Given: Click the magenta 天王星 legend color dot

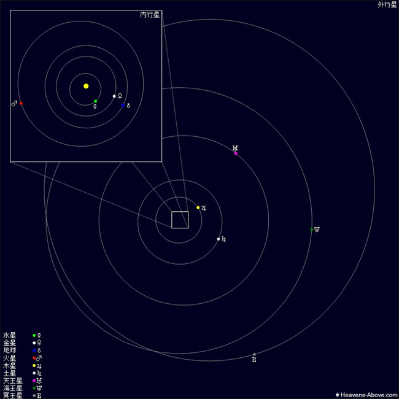Looking at the screenshot, I should coord(34,381).
